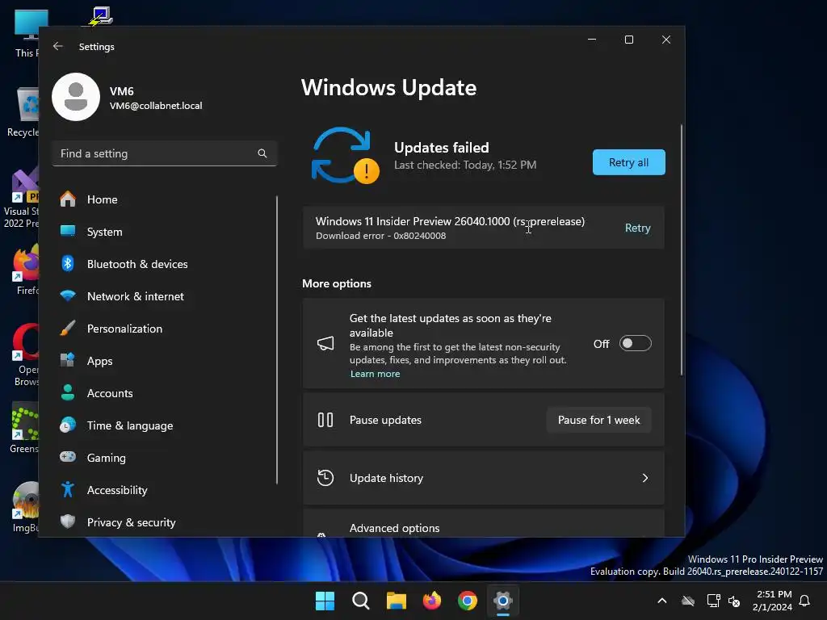Click the Personalization paintbrush icon
The image size is (827, 620).
coord(68,329)
